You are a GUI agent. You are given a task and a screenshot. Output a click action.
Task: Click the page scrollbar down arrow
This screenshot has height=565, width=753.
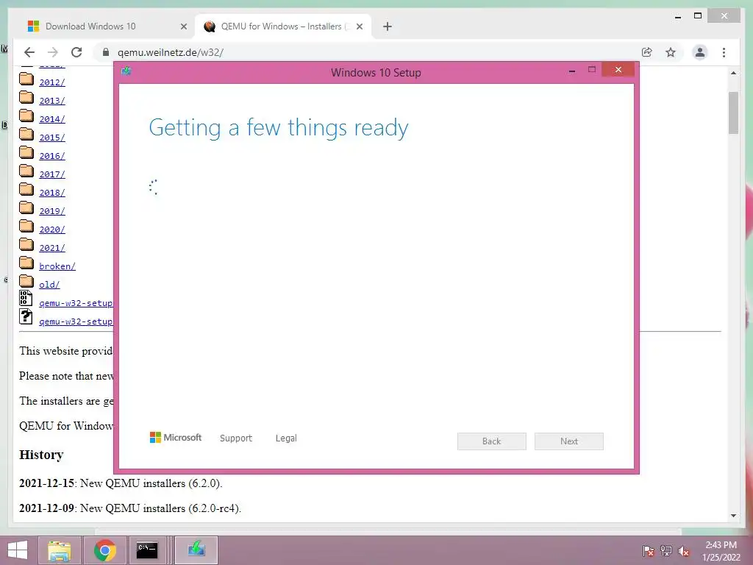pos(733,516)
